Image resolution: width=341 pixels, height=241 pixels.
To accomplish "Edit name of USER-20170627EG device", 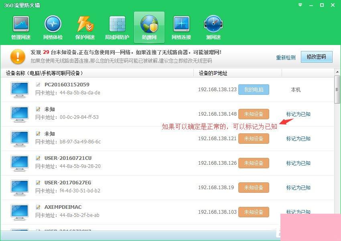I will point(38,182).
